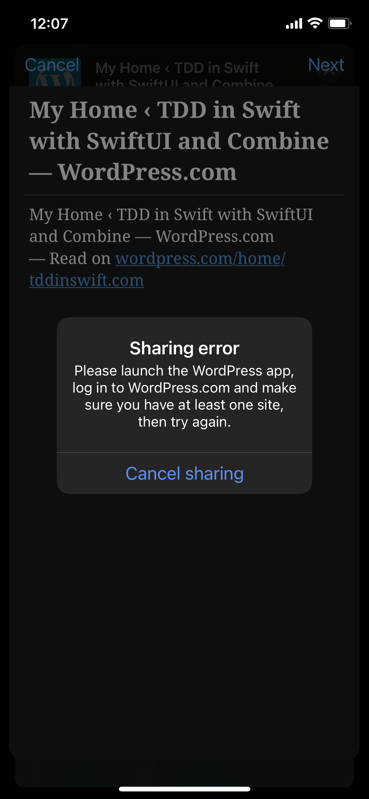Image resolution: width=369 pixels, height=799 pixels.
Task: Tap the divider line under the title
Action: click(184, 195)
